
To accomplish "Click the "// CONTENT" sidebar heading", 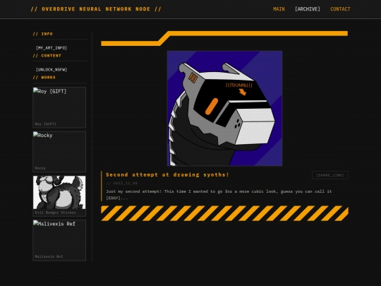I will (47, 56).
